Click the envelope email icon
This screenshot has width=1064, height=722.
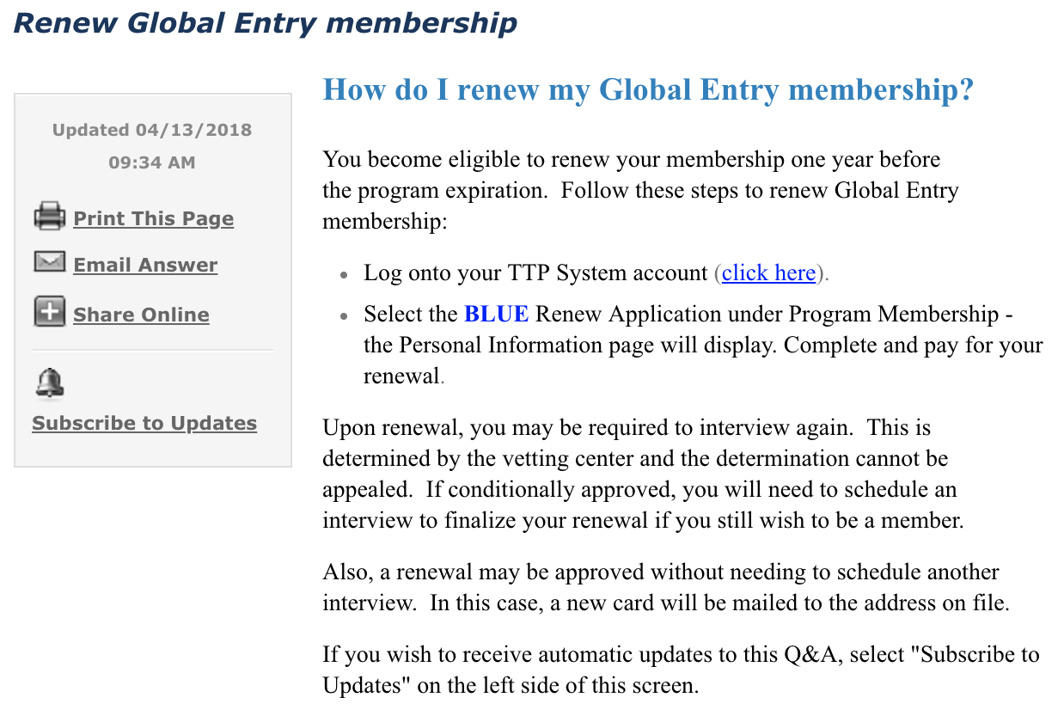[50, 262]
